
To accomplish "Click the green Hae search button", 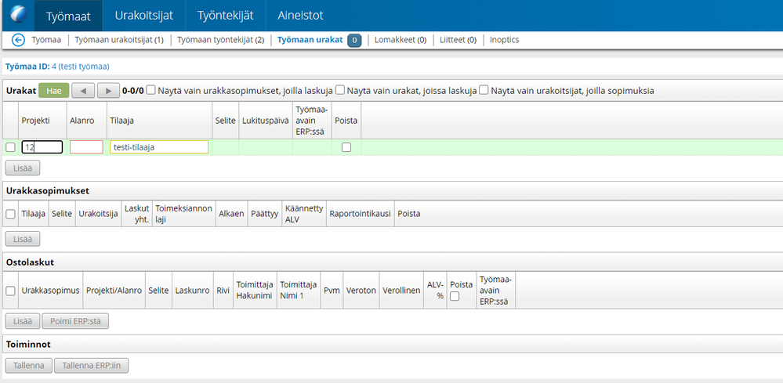I will click(54, 91).
